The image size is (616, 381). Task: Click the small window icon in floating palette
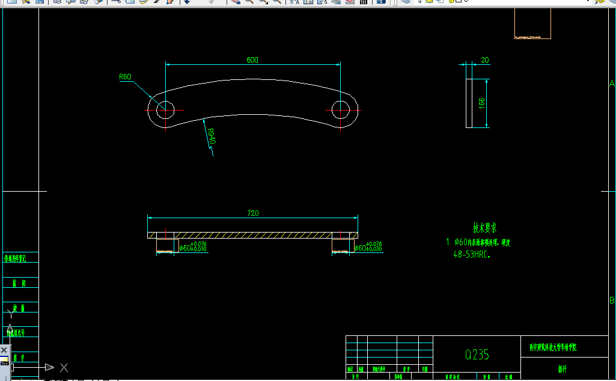click(x=4, y=361)
